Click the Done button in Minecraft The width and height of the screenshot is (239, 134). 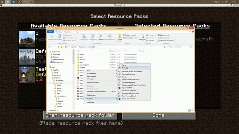(159, 115)
